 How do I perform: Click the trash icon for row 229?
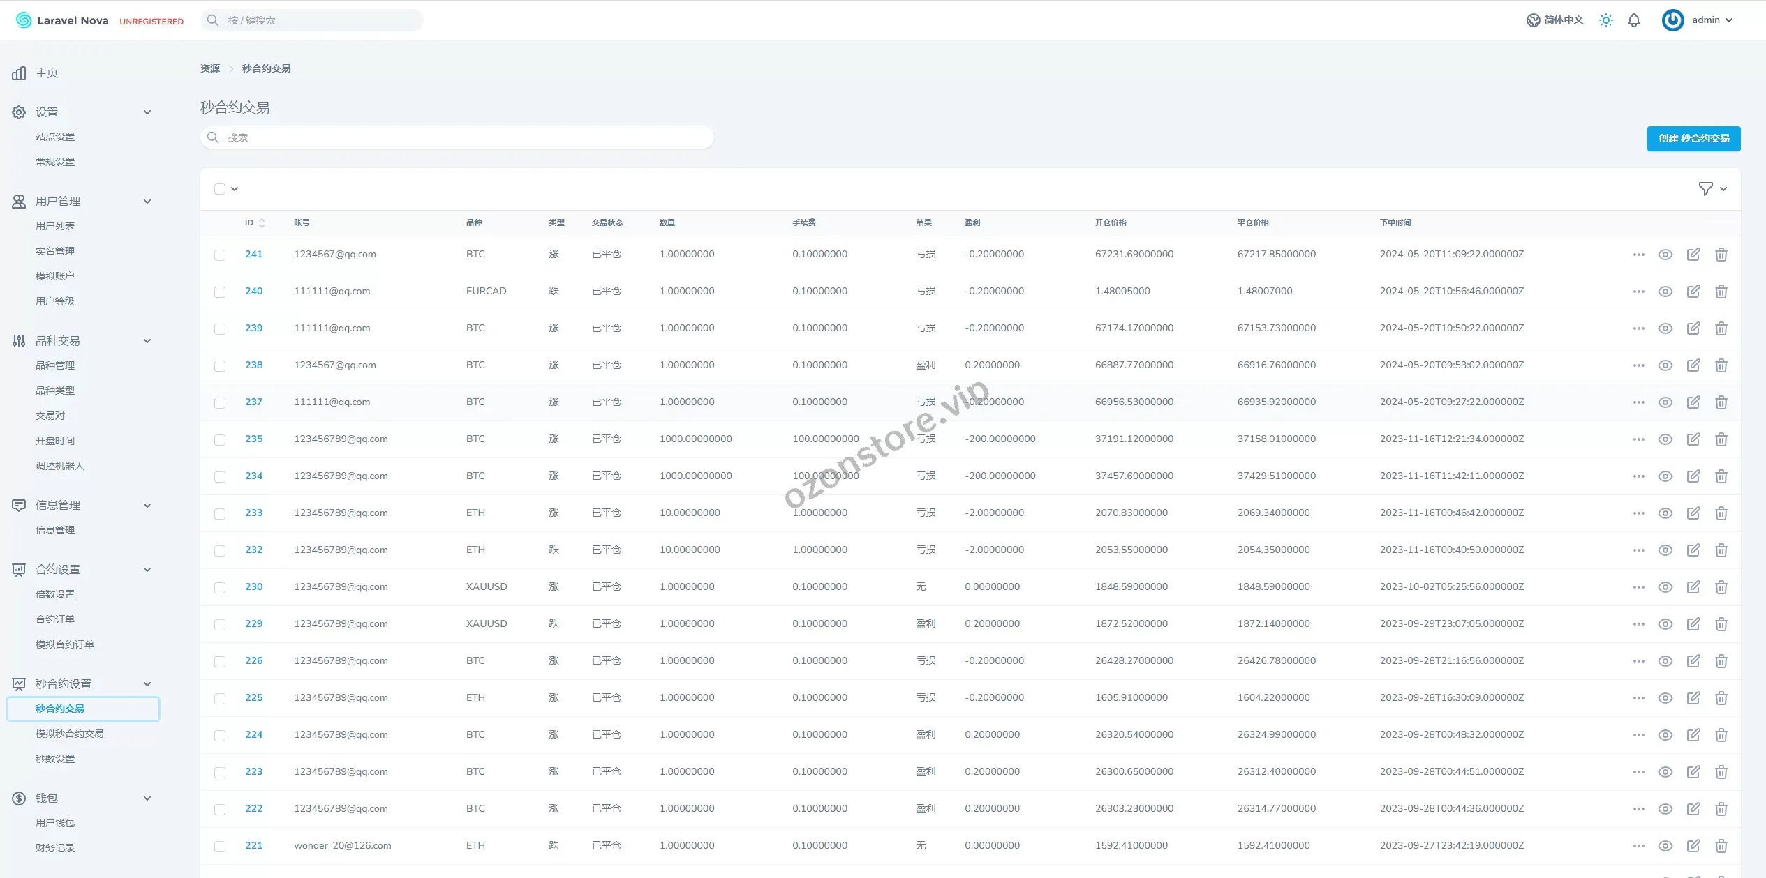(x=1721, y=624)
